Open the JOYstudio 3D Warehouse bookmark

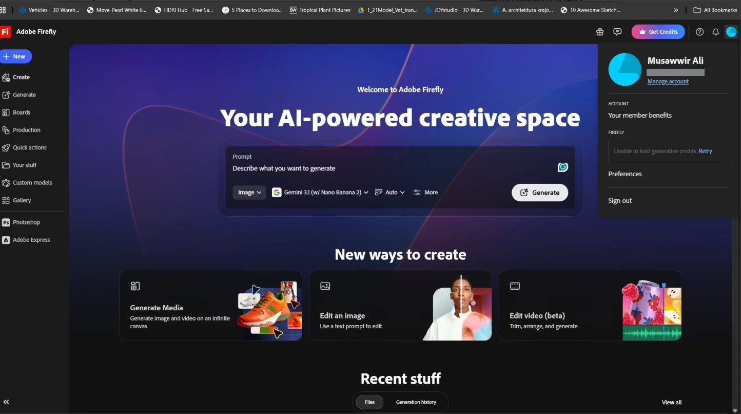455,10
